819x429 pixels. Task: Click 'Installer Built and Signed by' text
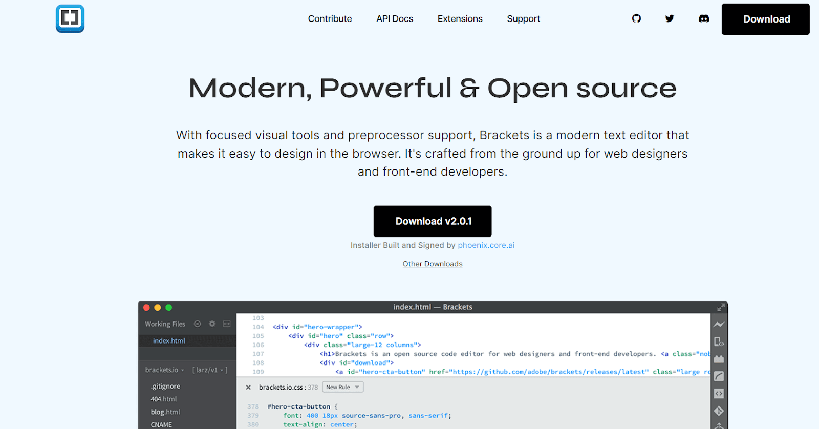(403, 245)
